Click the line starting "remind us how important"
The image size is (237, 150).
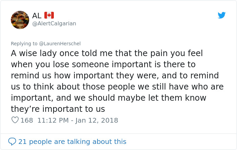(115, 76)
